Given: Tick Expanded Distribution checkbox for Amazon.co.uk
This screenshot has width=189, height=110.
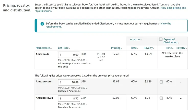Looking at the screenshot, I should [161, 98].
